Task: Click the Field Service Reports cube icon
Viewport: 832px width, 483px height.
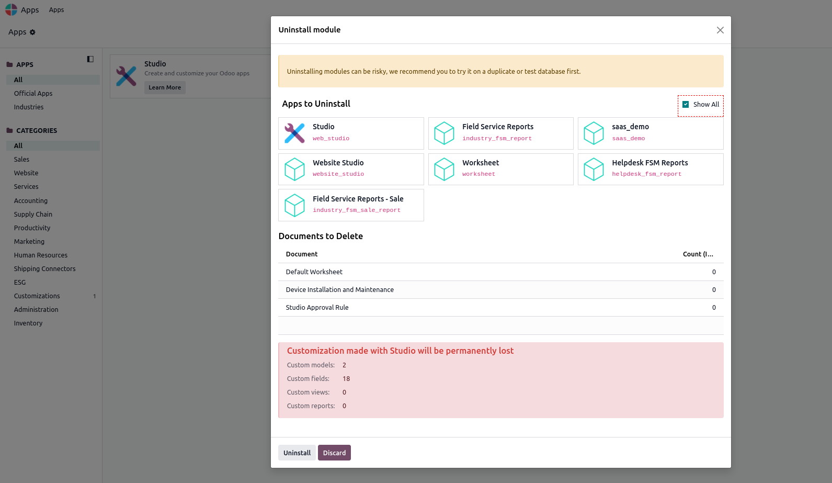Action: pos(444,133)
